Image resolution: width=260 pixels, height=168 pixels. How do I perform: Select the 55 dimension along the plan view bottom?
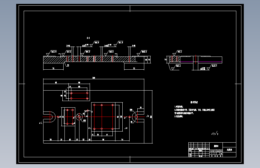tap(51, 140)
